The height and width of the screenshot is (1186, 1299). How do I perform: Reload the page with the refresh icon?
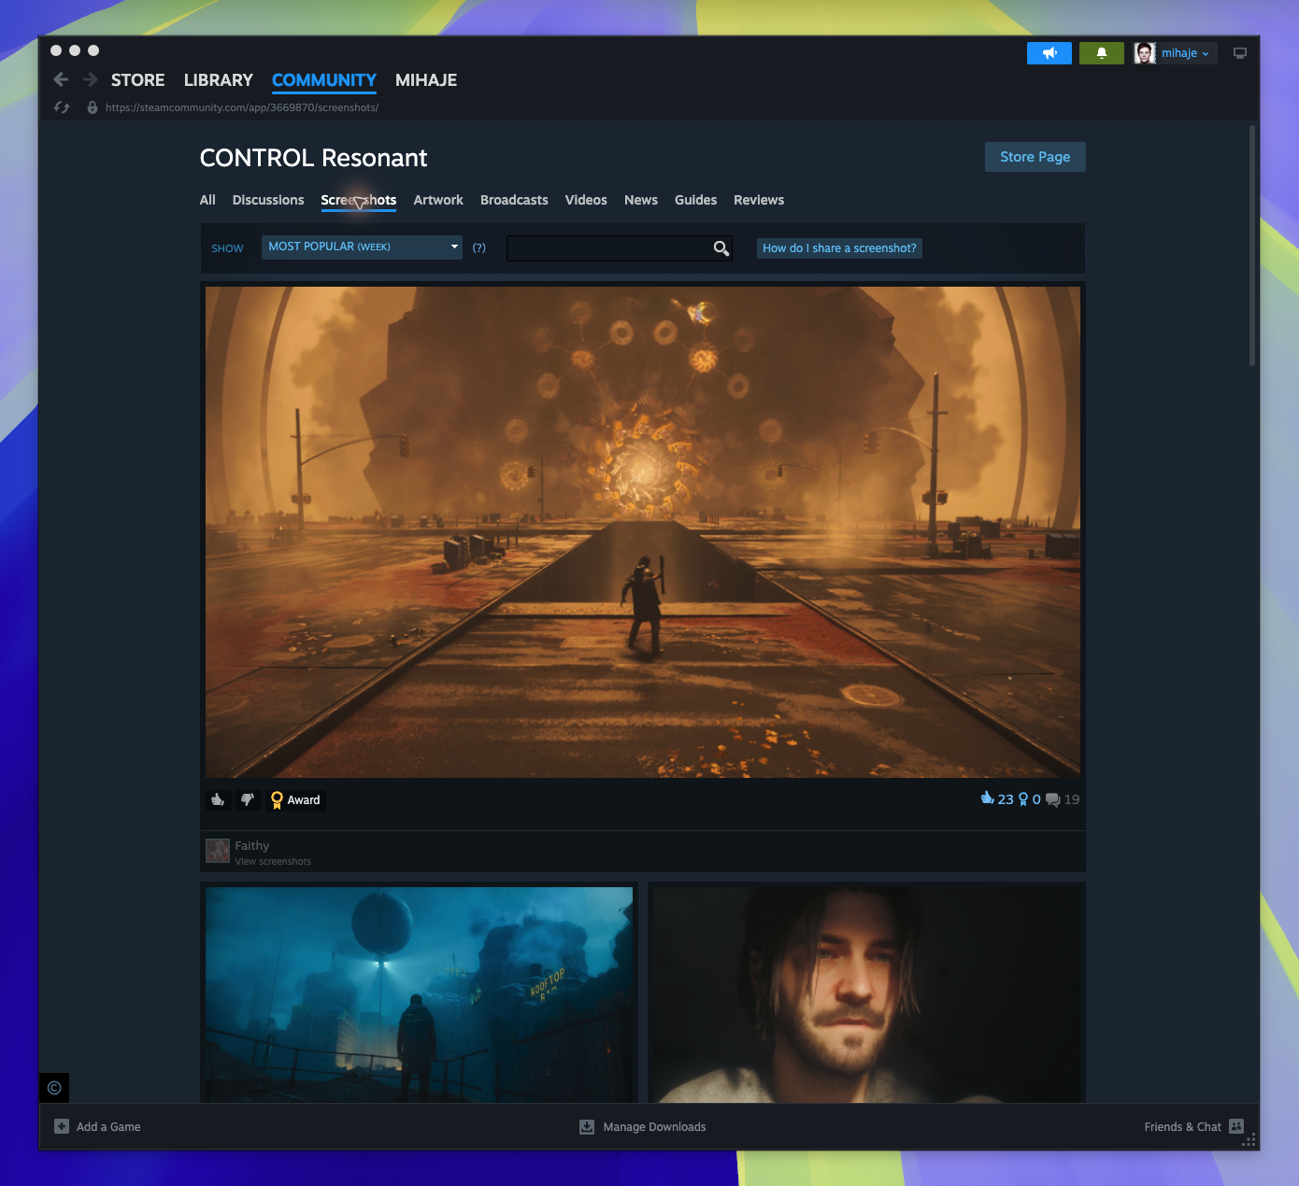point(62,107)
